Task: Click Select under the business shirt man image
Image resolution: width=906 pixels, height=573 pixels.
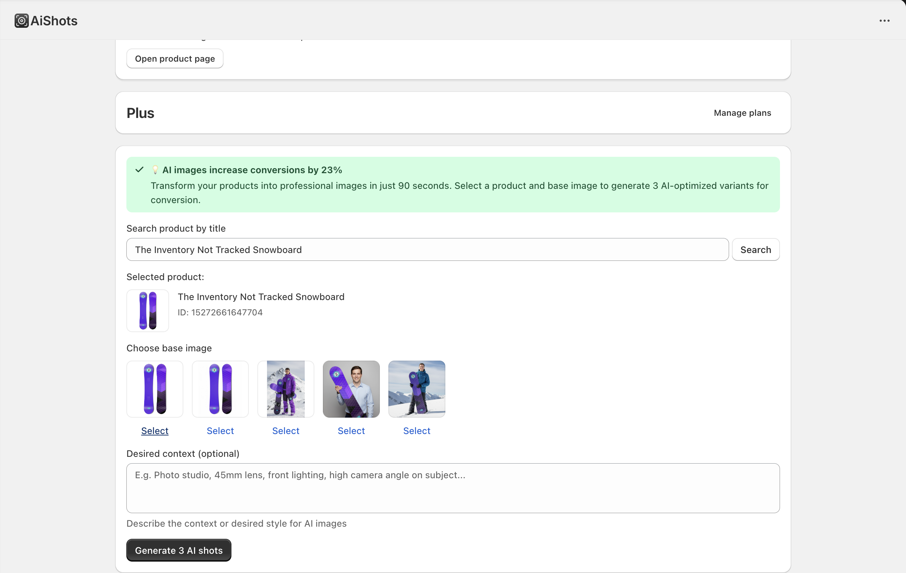Action: [x=351, y=430]
